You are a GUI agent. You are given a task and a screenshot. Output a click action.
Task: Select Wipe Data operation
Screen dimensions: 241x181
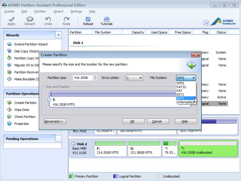pos(22,110)
